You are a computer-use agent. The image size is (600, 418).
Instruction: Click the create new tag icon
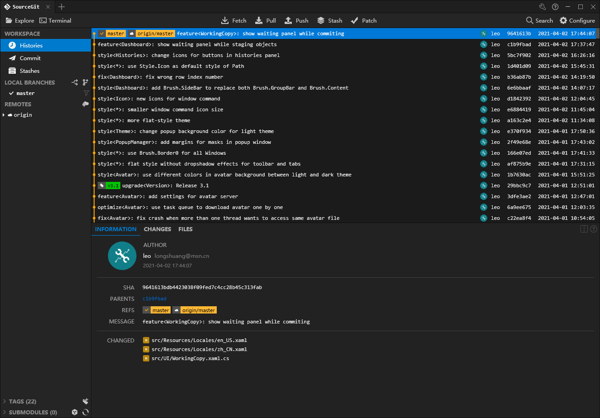coord(86,401)
